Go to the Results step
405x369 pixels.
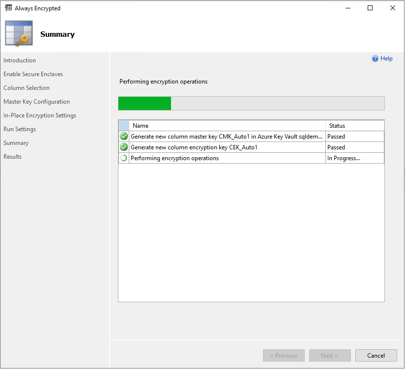(x=12, y=156)
